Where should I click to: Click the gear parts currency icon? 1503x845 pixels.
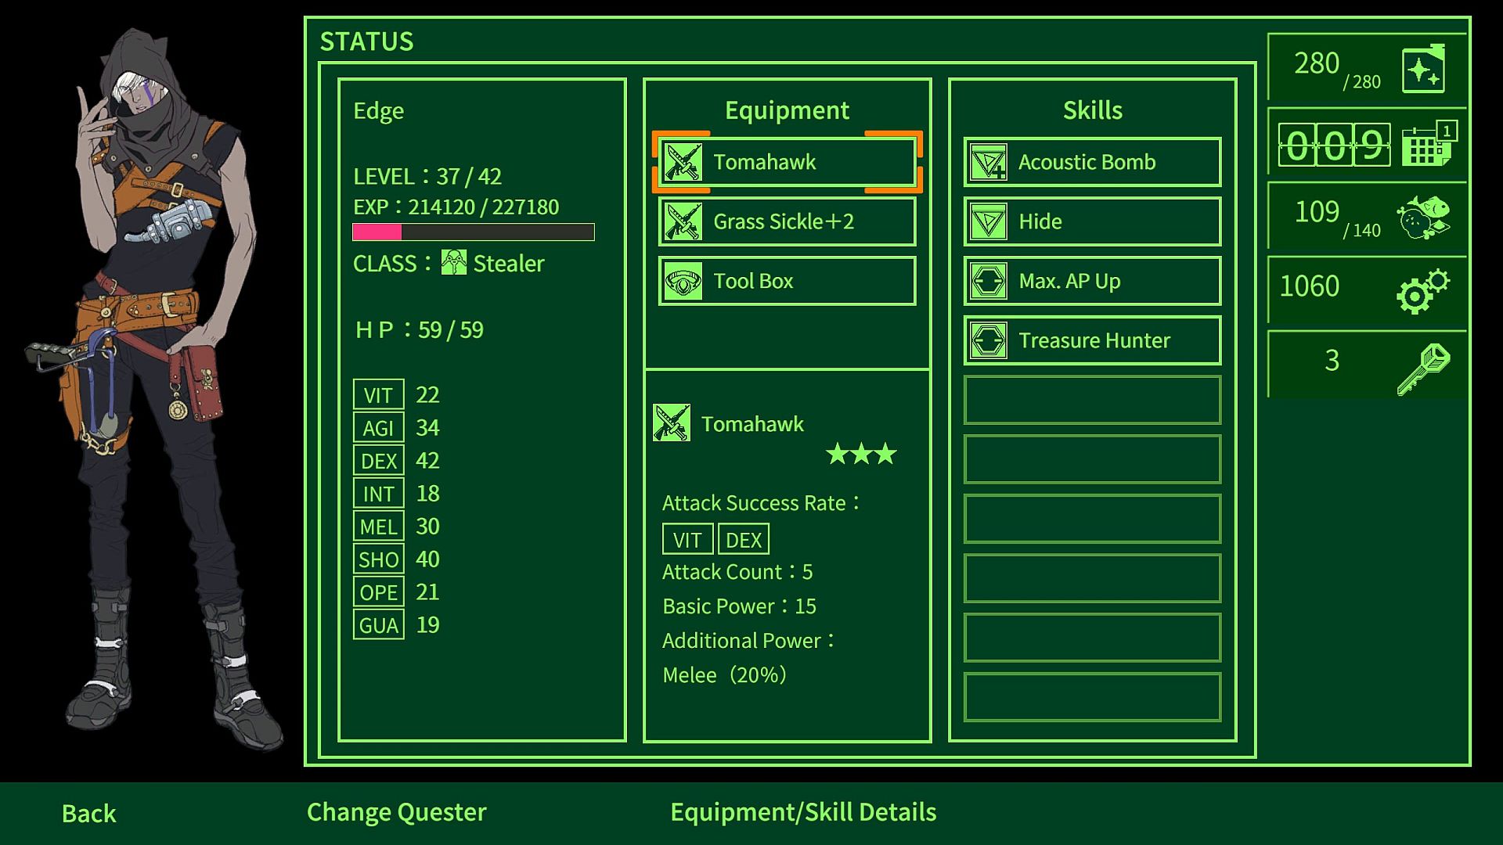pos(1422,291)
